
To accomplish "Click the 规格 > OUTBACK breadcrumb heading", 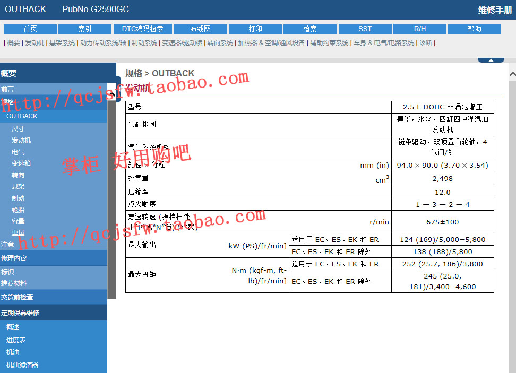I will [160, 73].
